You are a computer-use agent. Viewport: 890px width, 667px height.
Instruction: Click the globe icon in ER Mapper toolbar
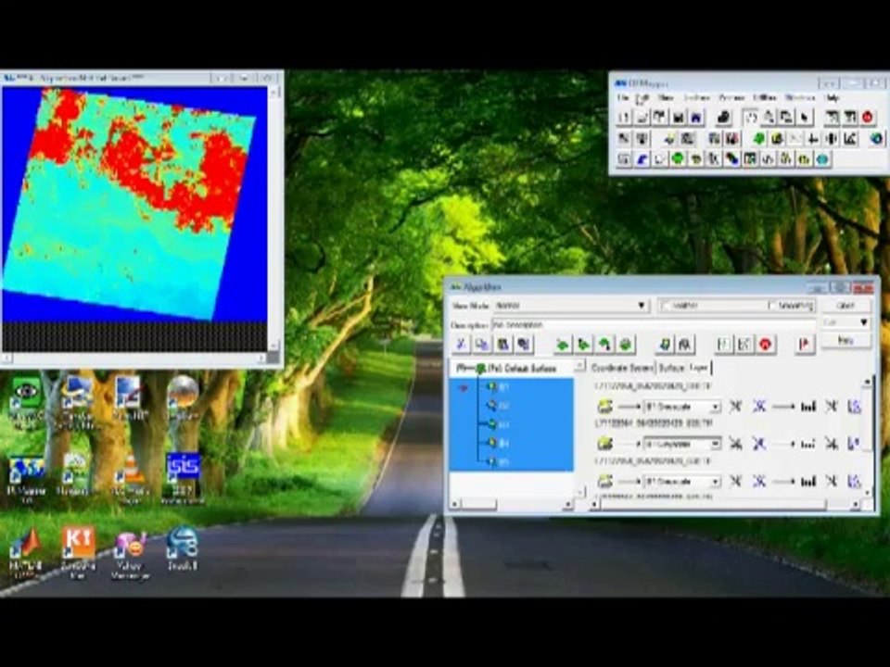click(x=876, y=138)
